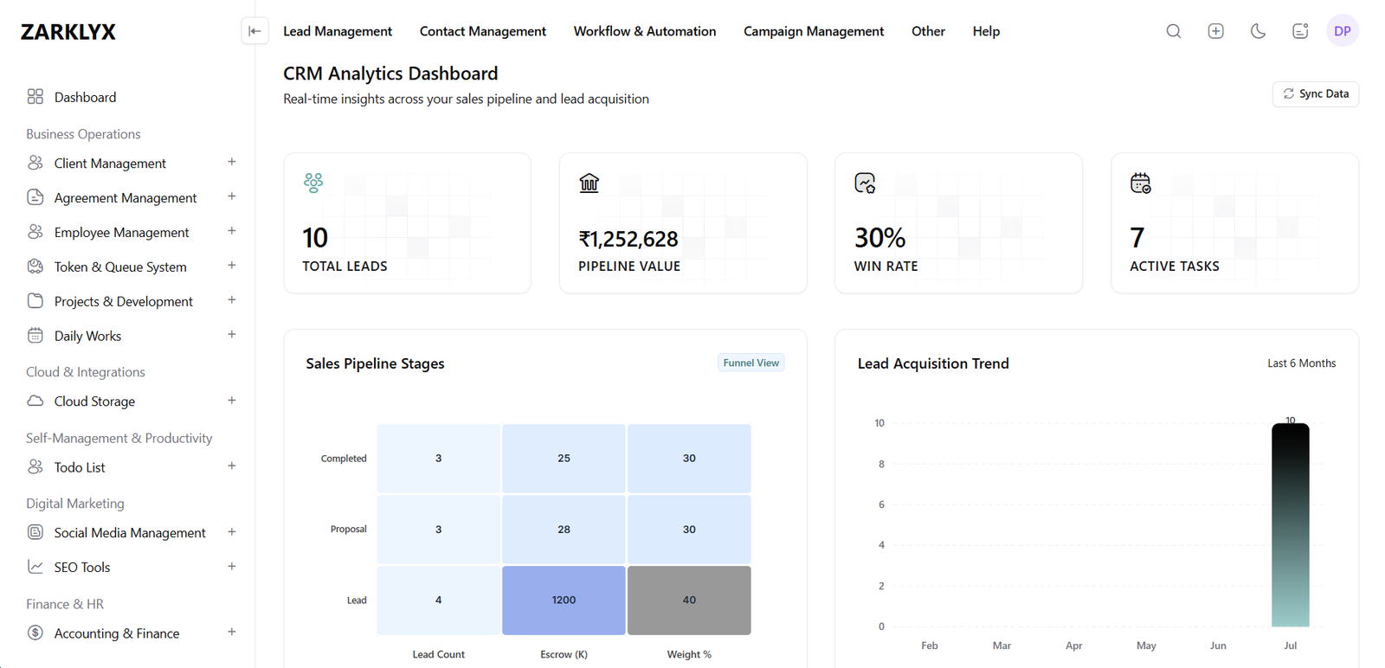The image size is (1385, 668).
Task: Open the Contact Management menu
Action: [483, 31]
